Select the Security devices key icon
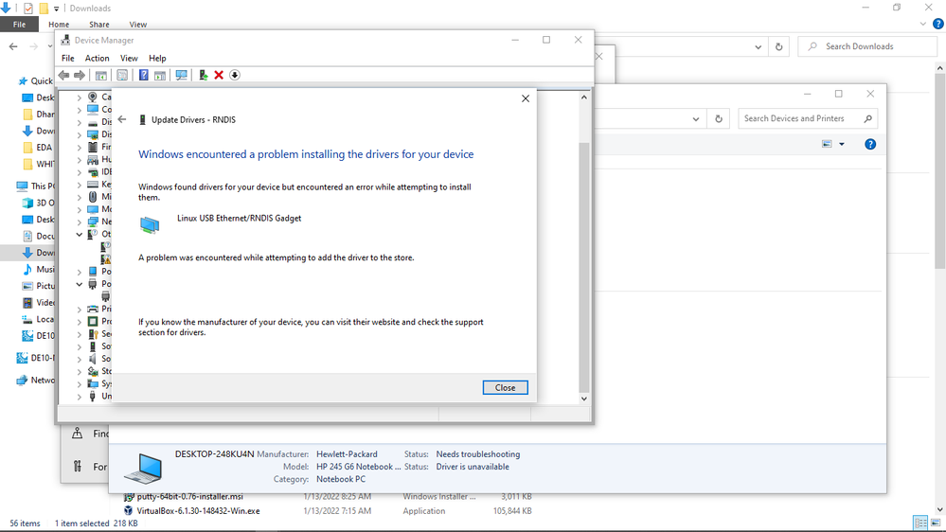This screenshot has height=532, width=946. pyautogui.click(x=92, y=333)
